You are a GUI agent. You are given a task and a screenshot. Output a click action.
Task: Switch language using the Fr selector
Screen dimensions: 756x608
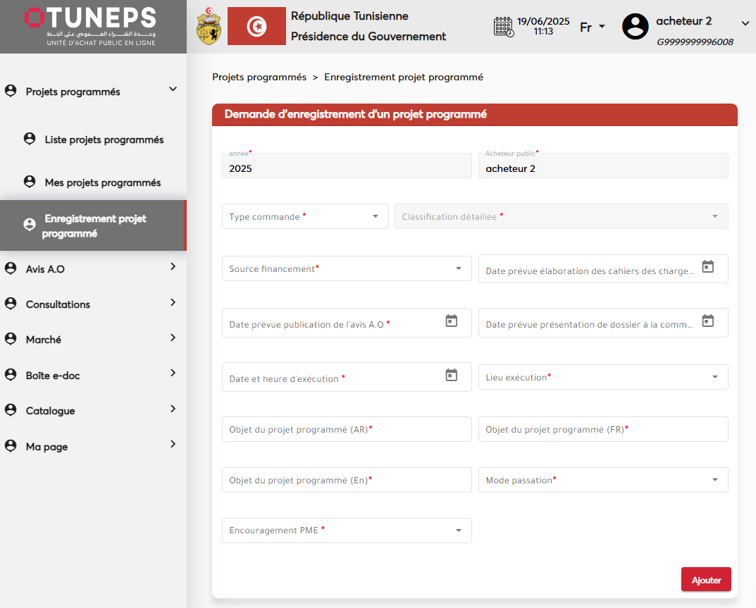(x=592, y=27)
